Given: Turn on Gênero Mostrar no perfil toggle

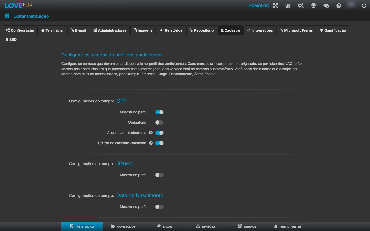Looking at the screenshot, I should [x=160, y=175].
